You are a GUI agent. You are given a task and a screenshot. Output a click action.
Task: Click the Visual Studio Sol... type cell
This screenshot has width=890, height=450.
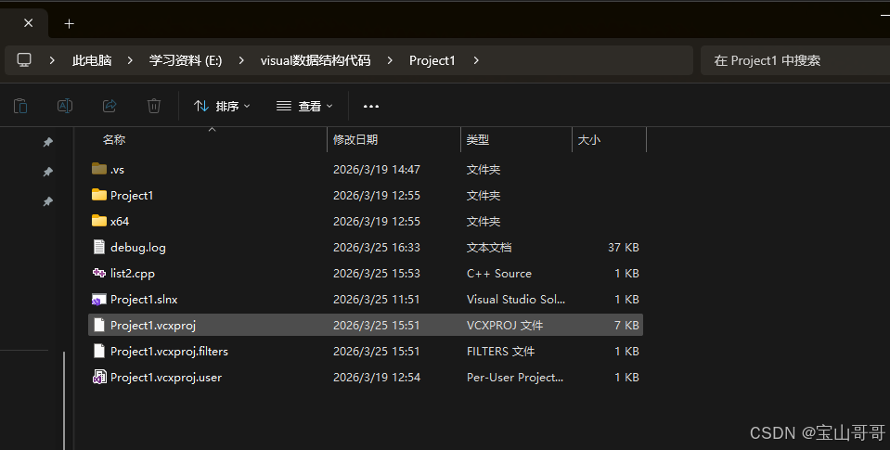(x=516, y=300)
